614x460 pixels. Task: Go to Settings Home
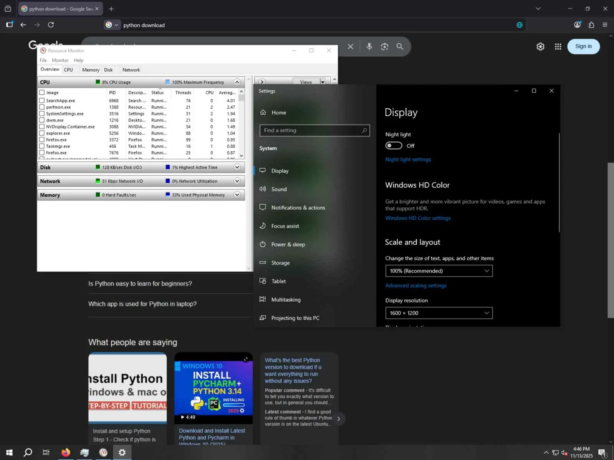pyautogui.click(x=279, y=112)
